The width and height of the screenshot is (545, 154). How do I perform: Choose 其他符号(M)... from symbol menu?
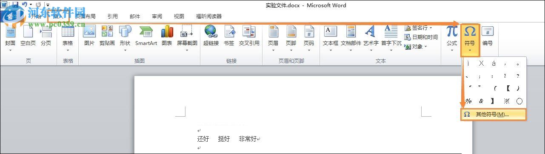point(494,115)
